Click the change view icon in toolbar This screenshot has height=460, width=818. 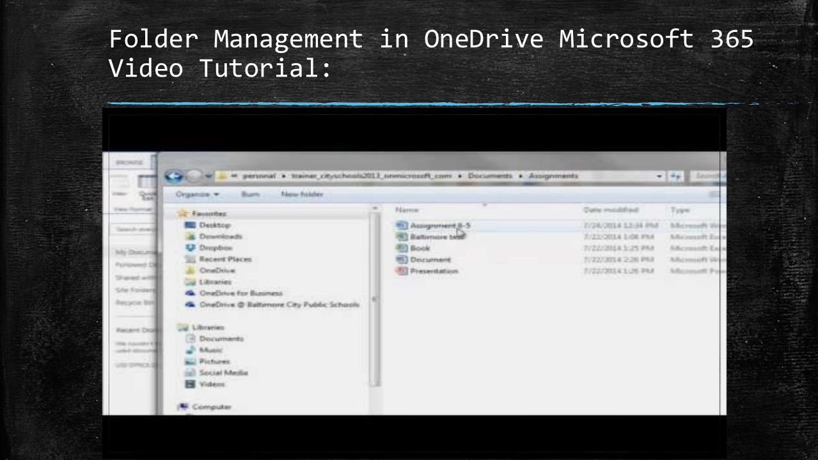[716, 194]
